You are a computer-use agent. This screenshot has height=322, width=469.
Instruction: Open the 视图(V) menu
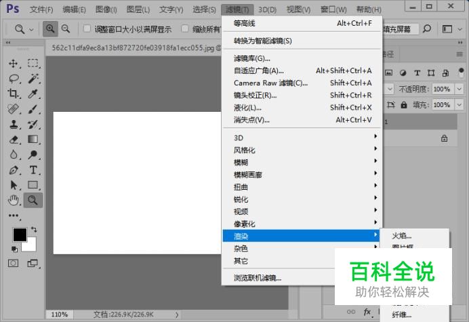[x=298, y=9]
